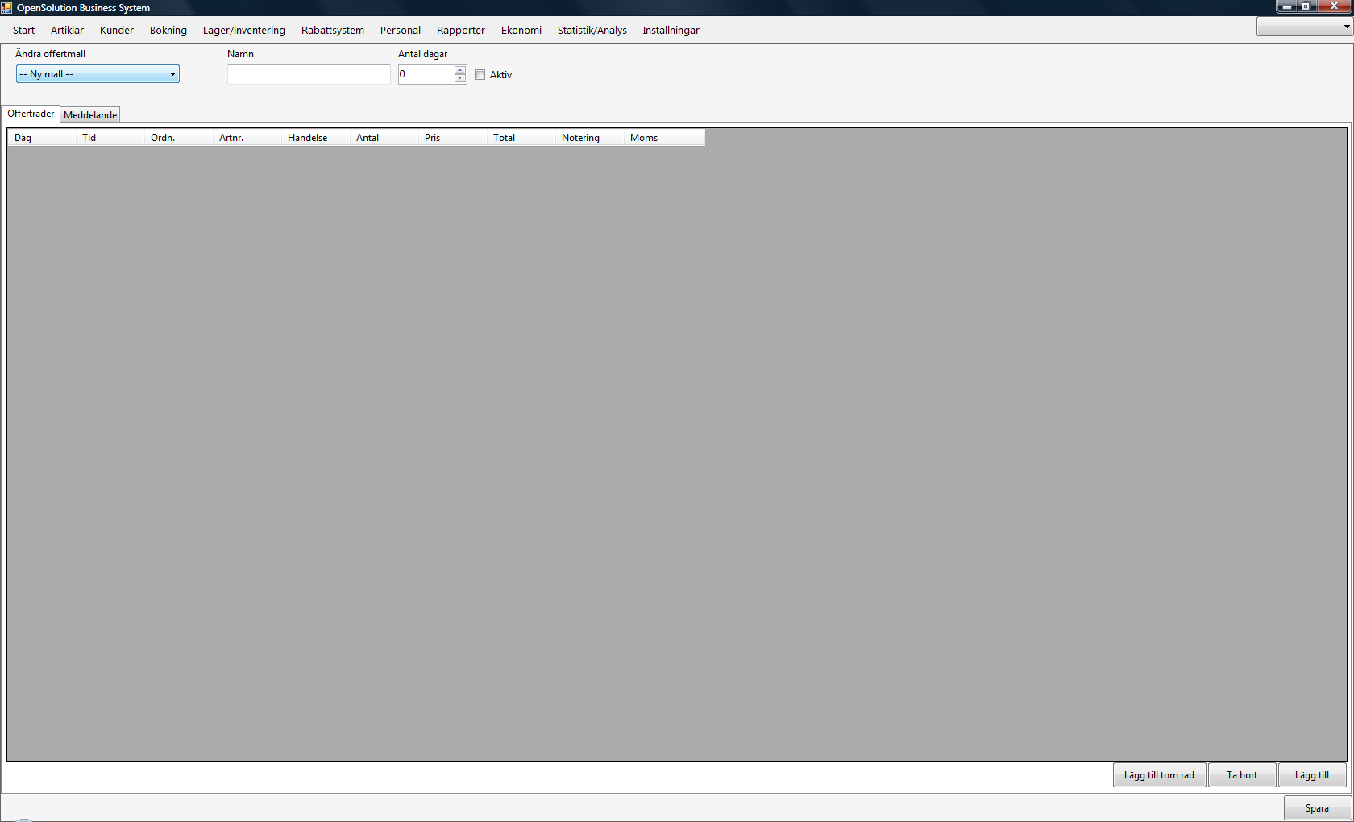Open the Start menu item

click(x=23, y=30)
